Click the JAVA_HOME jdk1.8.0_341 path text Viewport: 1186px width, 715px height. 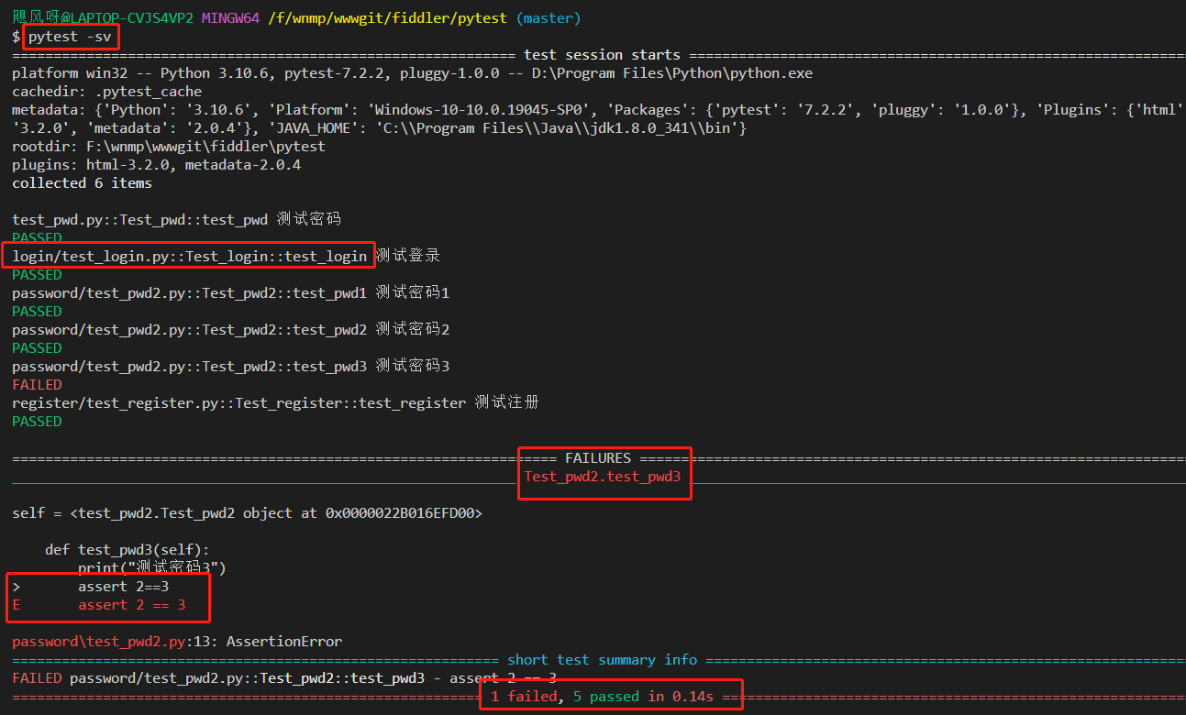(558, 128)
